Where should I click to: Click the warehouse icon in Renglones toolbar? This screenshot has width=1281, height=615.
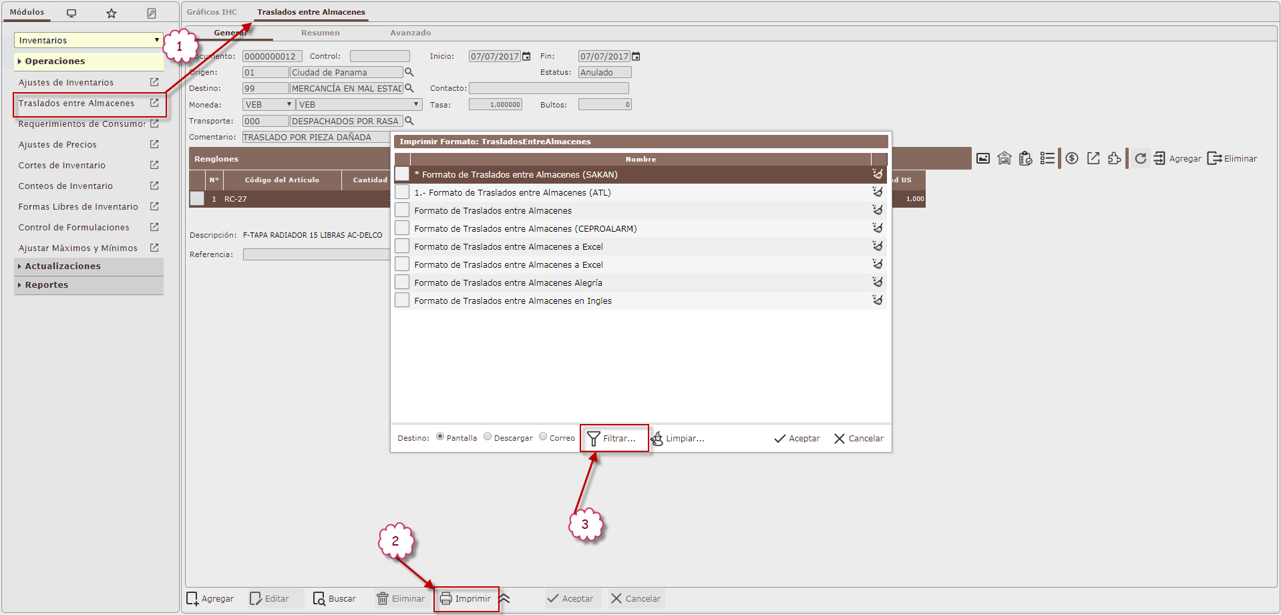[x=1004, y=158]
